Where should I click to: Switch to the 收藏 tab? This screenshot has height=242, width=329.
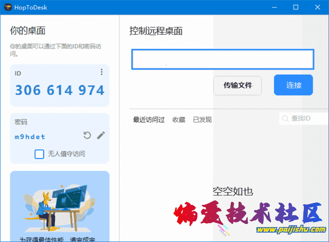pyautogui.click(x=179, y=119)
